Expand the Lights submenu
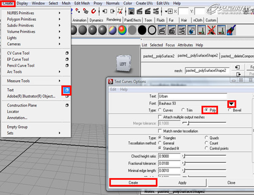The width and height of the screenshot is (254, 195). (x=59, y=38)
